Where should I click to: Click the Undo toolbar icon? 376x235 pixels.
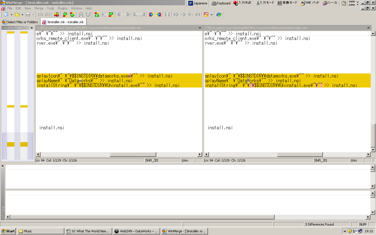(41, 14)
